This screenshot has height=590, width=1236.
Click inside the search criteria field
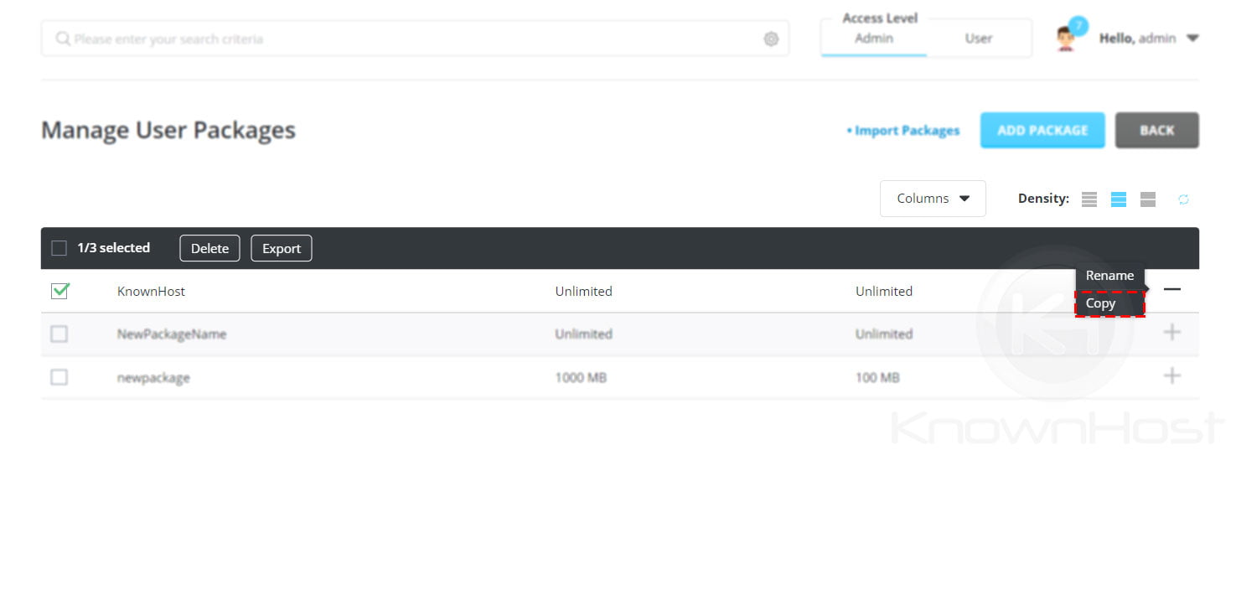point(335,38)
